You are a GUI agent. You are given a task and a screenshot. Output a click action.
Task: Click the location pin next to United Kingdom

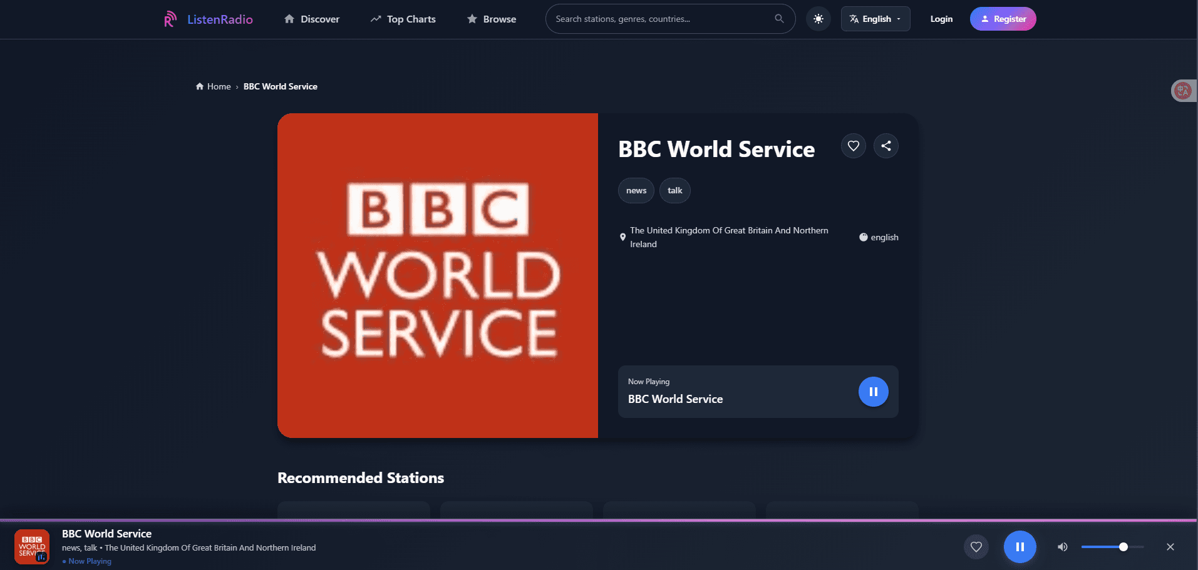622,237
